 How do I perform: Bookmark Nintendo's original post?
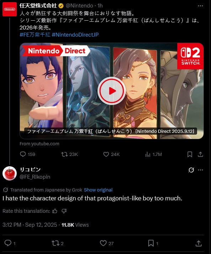pyautogui.click(x=190, y=154)
